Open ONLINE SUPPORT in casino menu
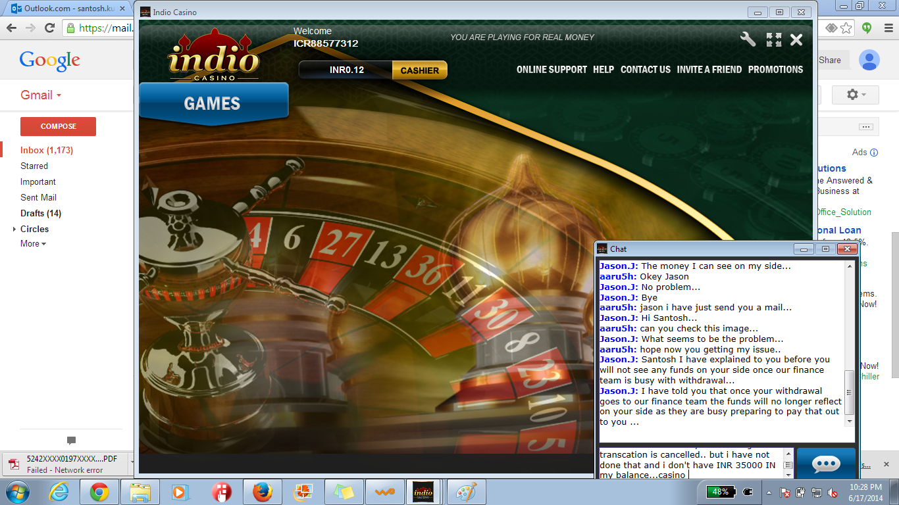 pyautogui.click(x=552, y=70)
